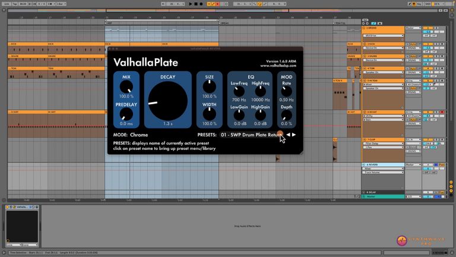This screenshot has height=257, width=456.
Task: Click the MOD Depth knob
Action: [286, 115]
